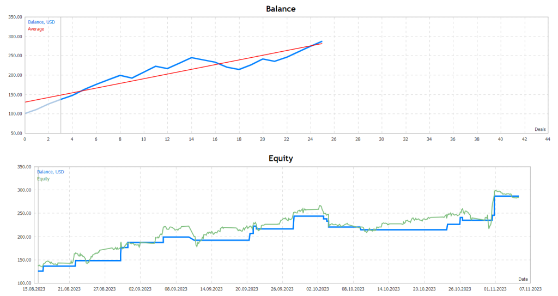558x296 pixels.
Task: Click the Deals axis label
Action: tap(539, 129)
